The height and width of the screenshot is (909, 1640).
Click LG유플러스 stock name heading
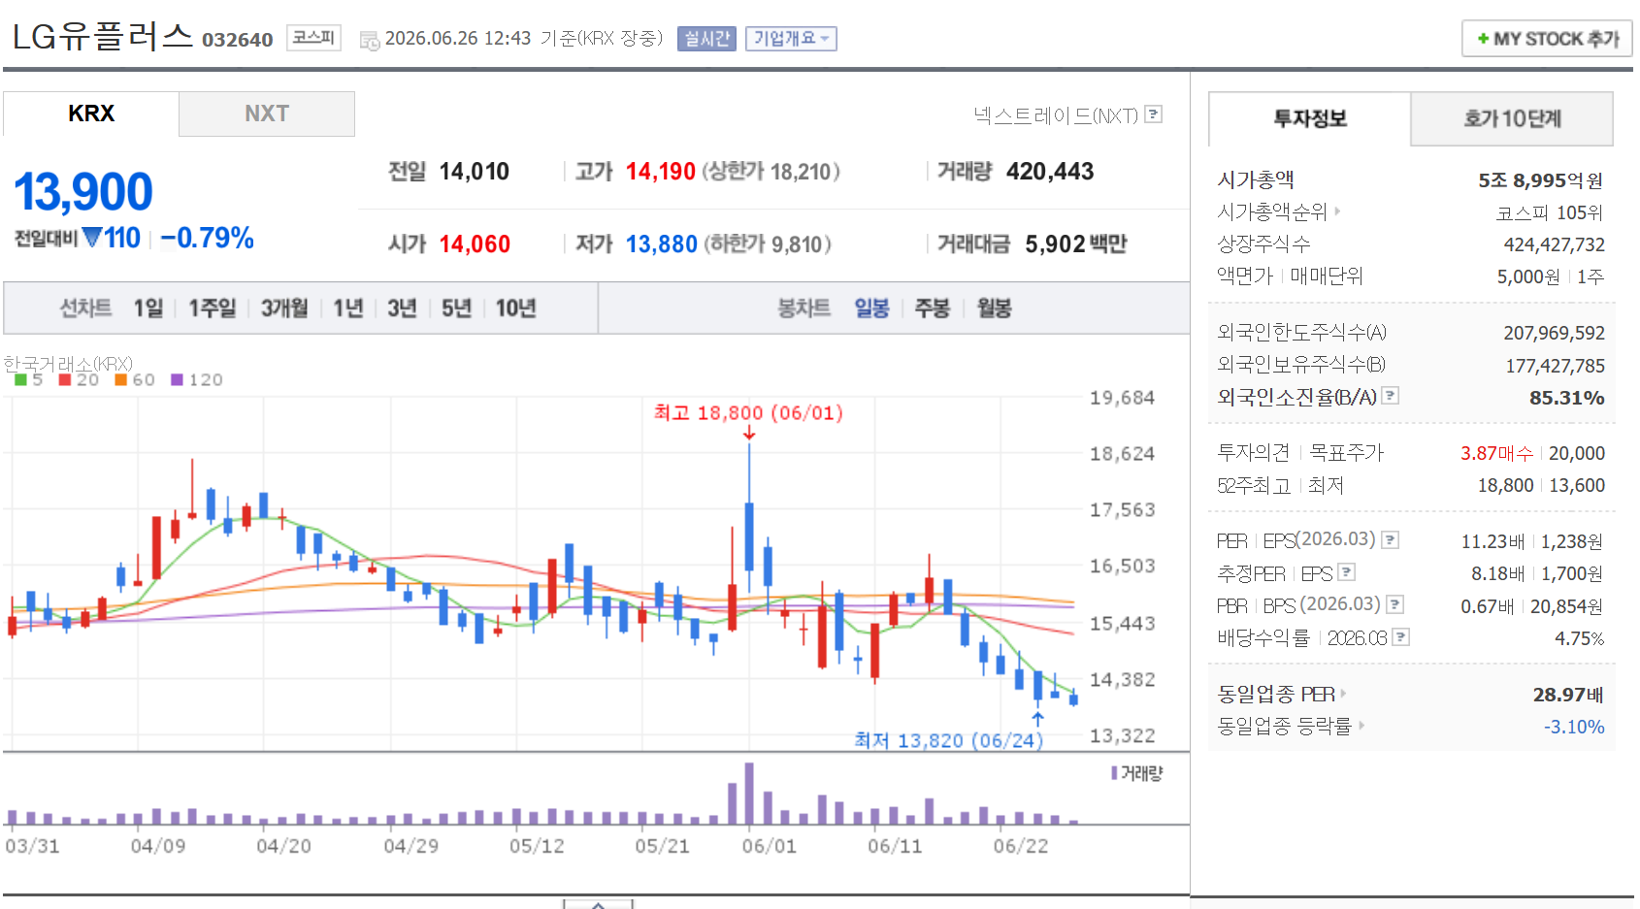point(103,36)
